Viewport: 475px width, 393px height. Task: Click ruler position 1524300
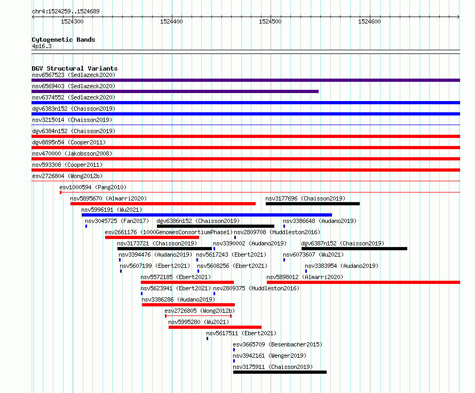(x=72, y=21)
